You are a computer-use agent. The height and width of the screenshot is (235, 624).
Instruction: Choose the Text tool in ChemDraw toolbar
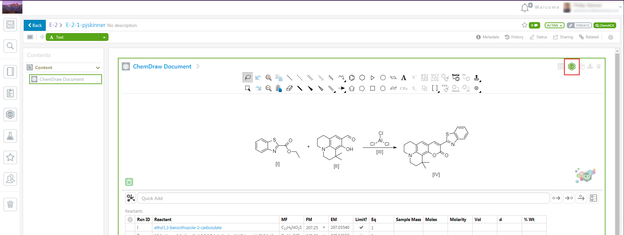tap(403, 78)
